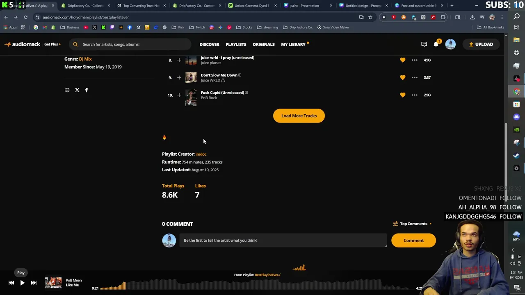This screenshot has height=295, width=525.
Task: Click the search magnifier icon in Audiomack
Action: click(75, 44)
